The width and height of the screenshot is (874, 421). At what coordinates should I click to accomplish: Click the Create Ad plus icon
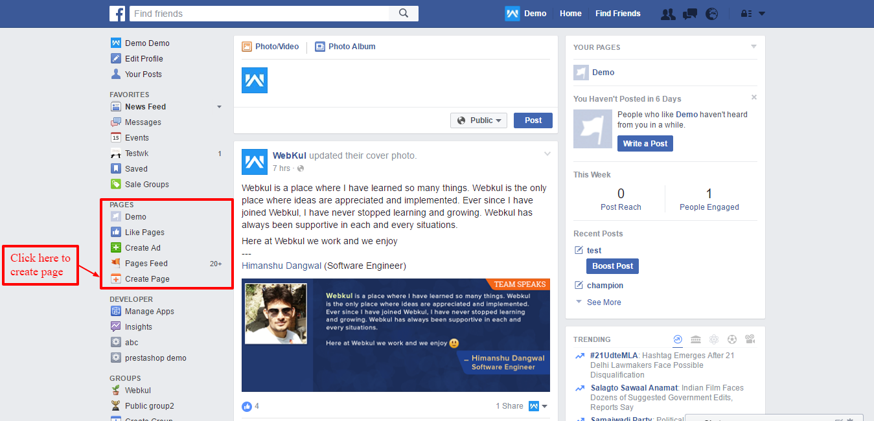click(116, 248)
